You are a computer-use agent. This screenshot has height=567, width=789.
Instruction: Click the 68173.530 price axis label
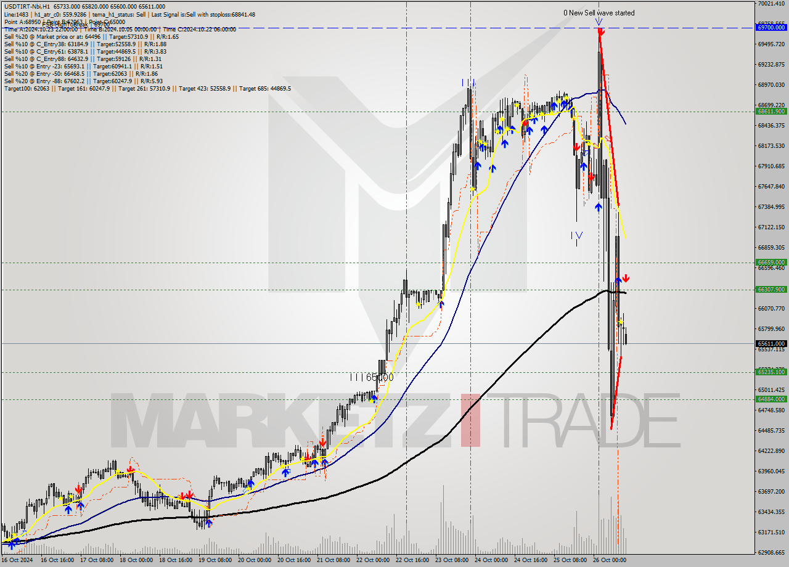pyautogui.click(x=771, y=145)
